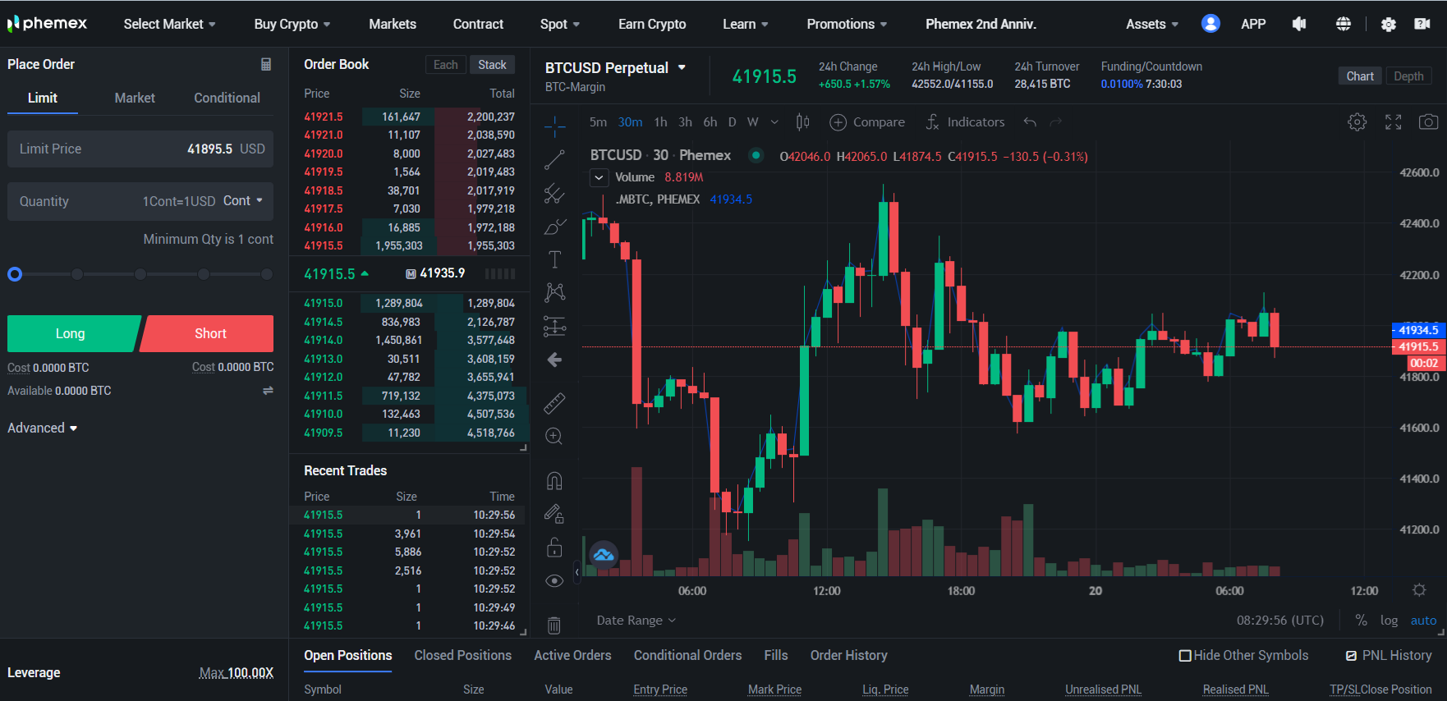Toggle chart fullscreen mode
1447x701 pixels.
[x=1393, y=121]
